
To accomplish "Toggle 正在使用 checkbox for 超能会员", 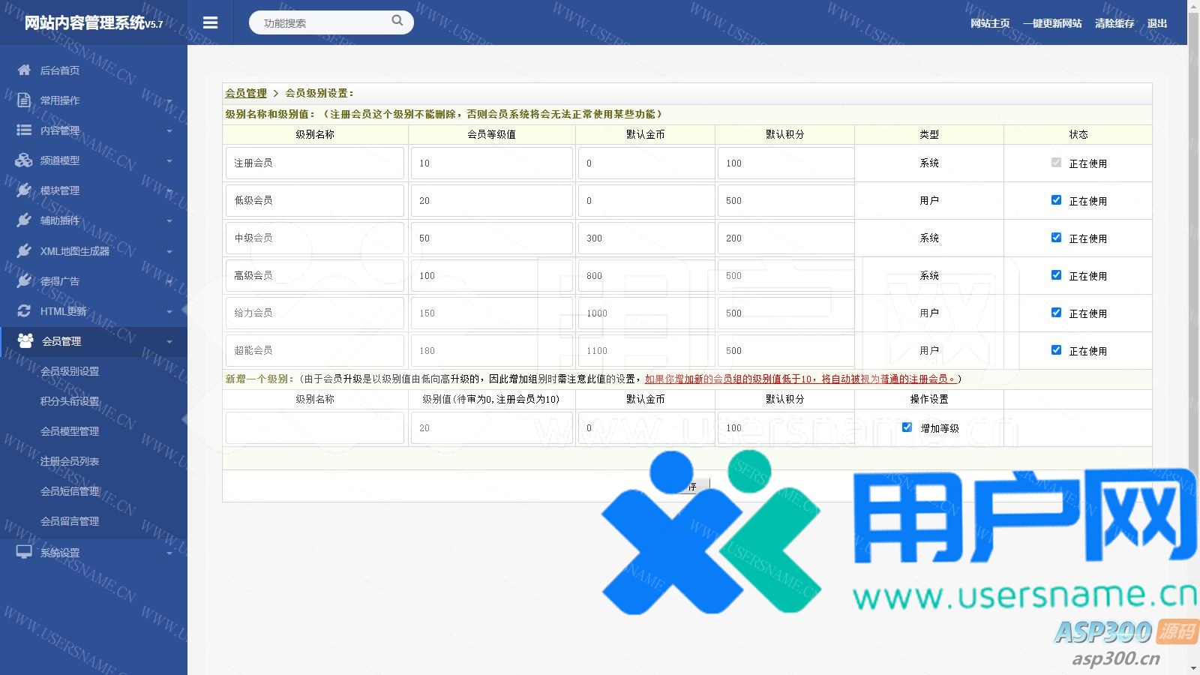I will point(1056,350).
